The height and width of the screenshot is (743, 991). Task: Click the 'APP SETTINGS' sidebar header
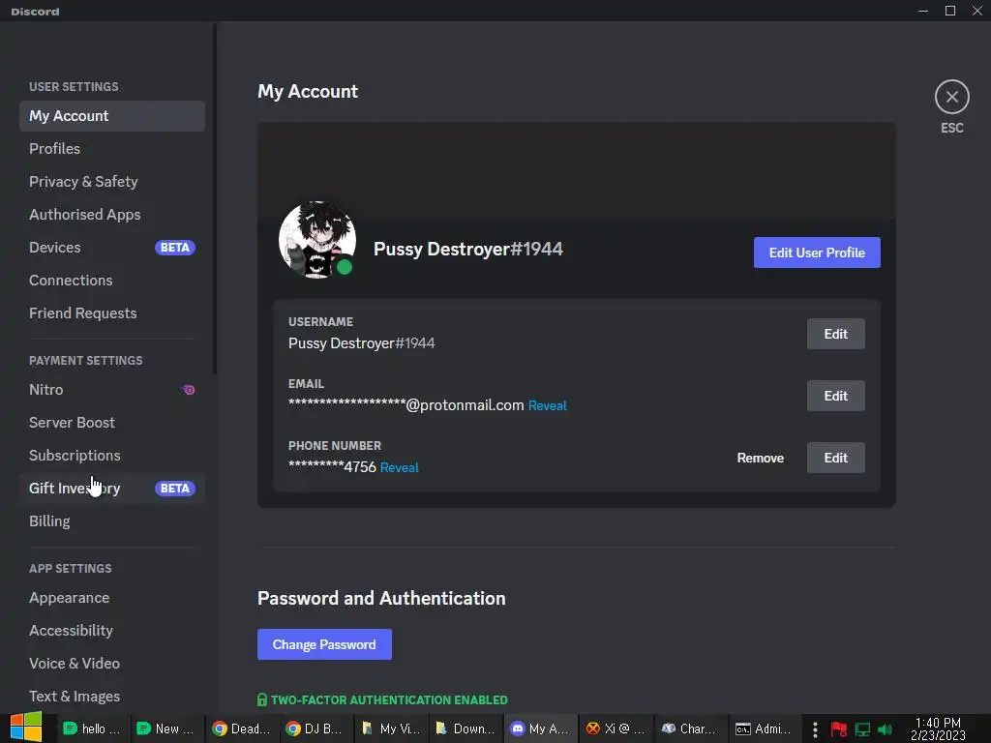[x=70, y=568]
